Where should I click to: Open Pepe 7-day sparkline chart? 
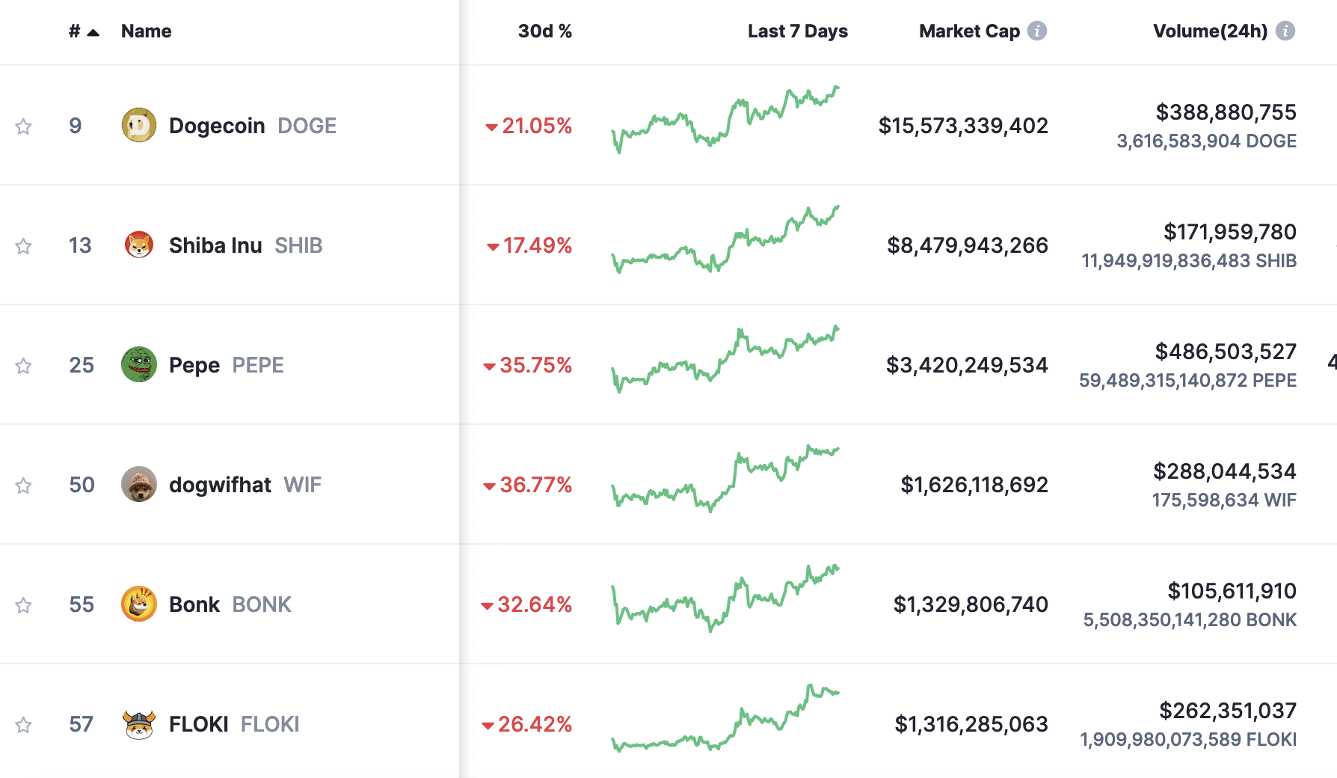click(725, 359)
